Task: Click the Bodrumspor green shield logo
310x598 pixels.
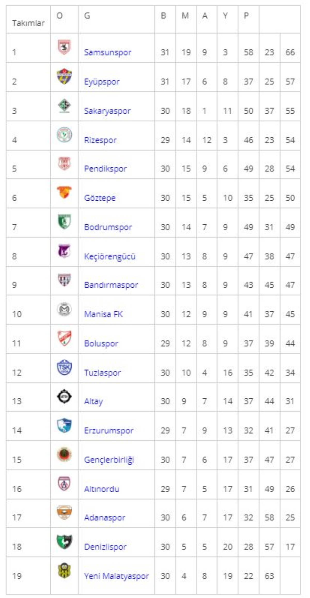Action: pyautogui.click(x=64, y=222)
